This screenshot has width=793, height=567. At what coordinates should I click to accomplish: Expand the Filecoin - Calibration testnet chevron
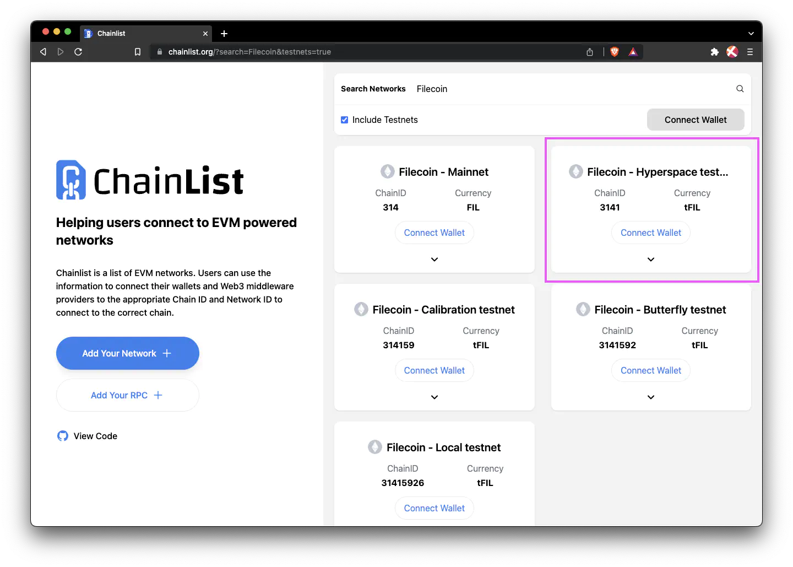pos(434,397)
